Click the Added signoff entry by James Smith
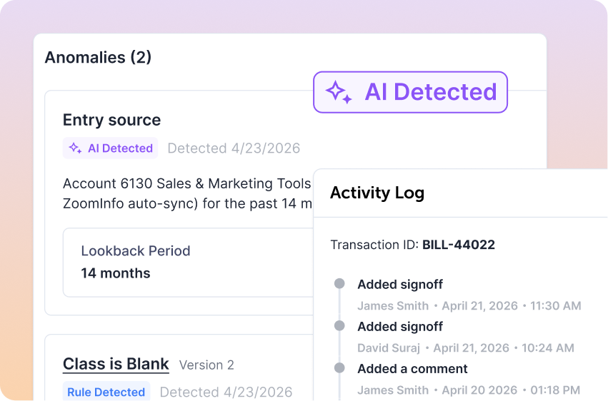 pos(400,285)
